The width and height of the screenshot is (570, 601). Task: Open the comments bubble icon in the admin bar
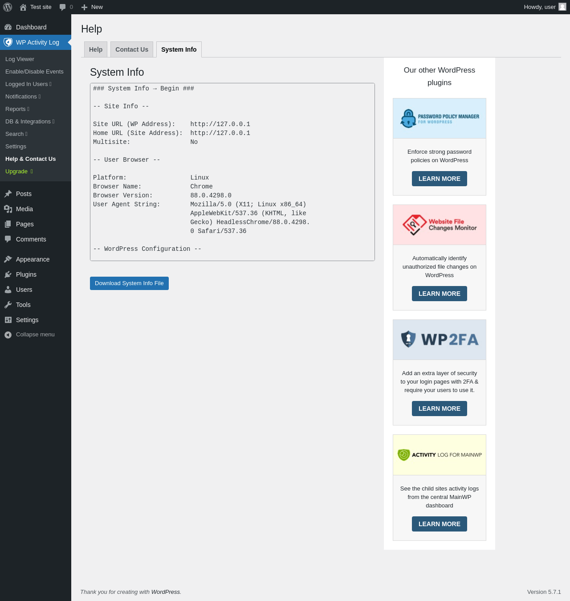62,7
